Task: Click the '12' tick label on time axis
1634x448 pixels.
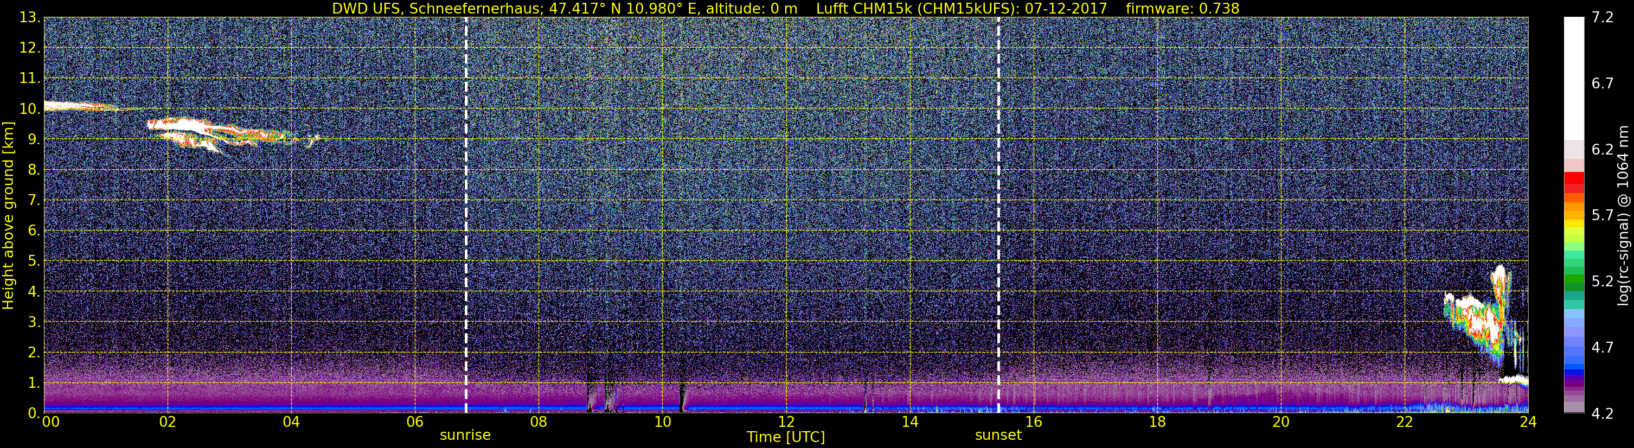Action: [786, 421]
